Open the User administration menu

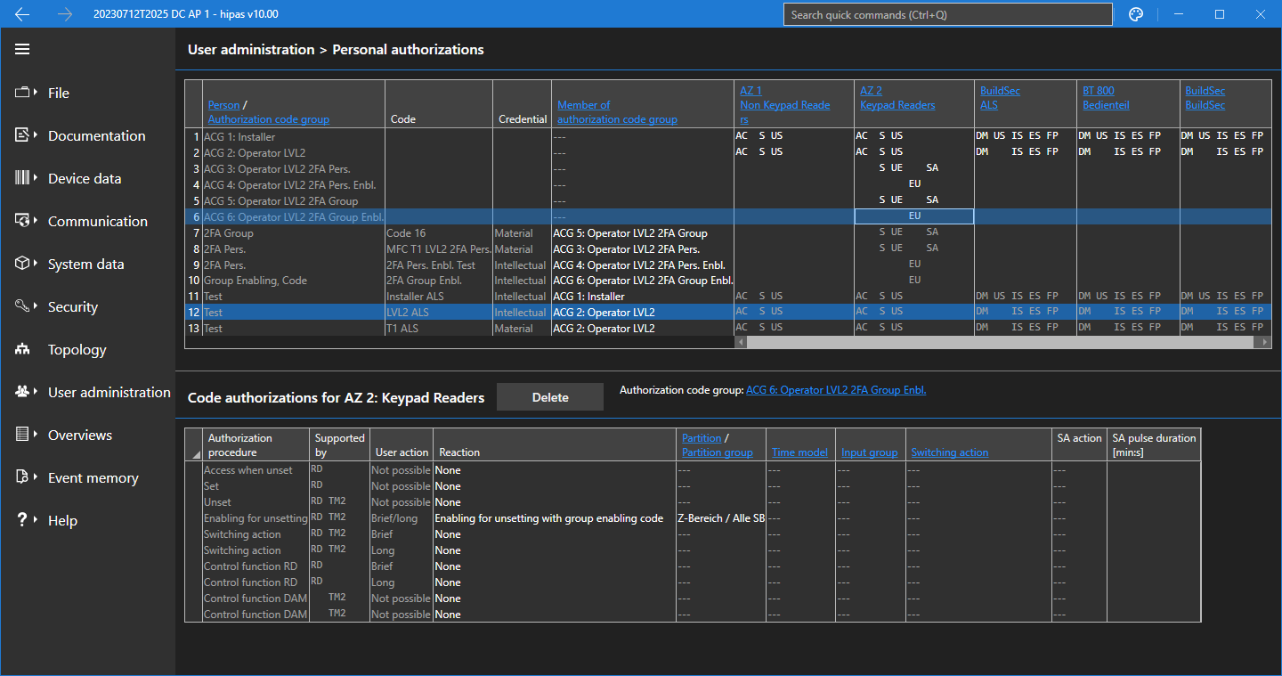tap(109, 393)
